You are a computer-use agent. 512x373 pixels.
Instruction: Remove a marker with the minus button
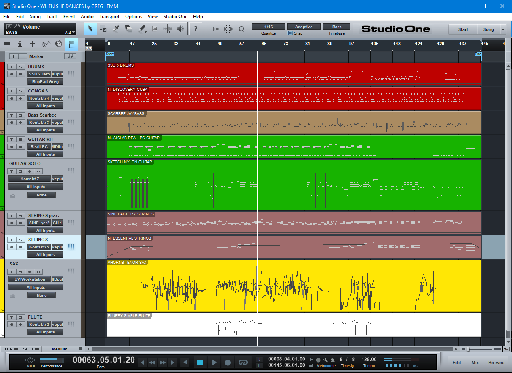pos(23,56)
